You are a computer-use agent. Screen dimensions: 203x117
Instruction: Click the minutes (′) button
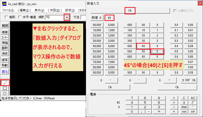(x=140, y=80)
